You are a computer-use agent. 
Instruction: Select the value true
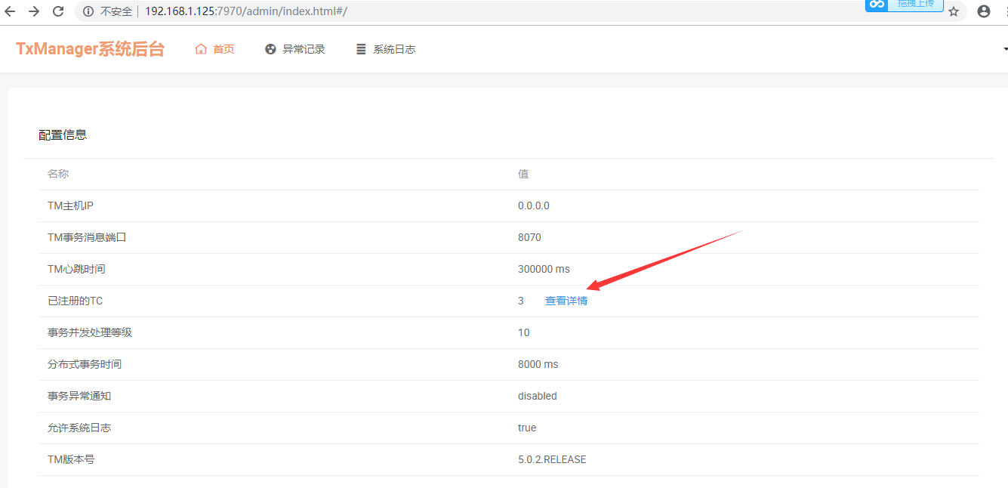(x=527, y=428)
